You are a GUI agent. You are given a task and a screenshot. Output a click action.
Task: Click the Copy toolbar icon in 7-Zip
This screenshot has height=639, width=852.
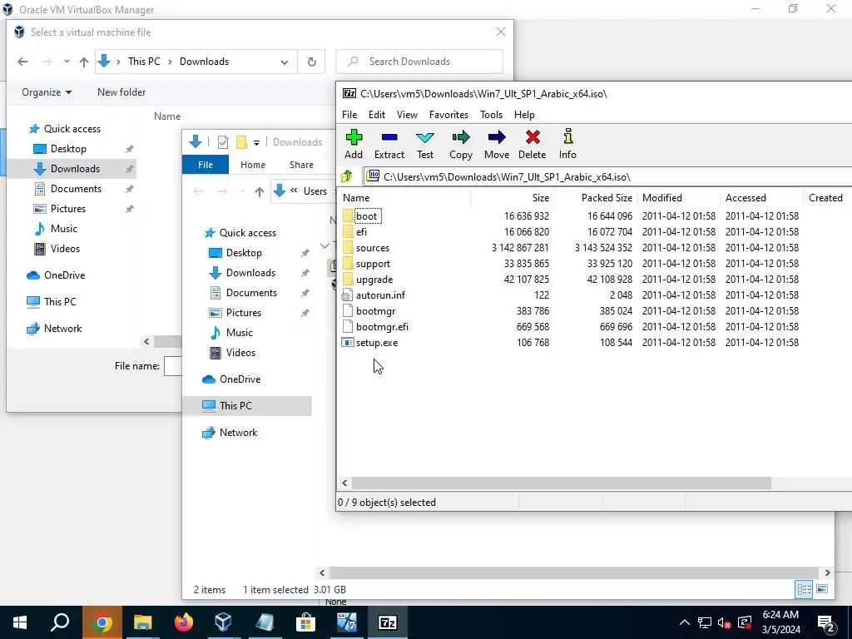[x=461, y=145]
